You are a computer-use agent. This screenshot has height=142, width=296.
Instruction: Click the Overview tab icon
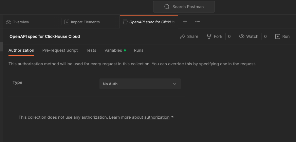[8, 22]
